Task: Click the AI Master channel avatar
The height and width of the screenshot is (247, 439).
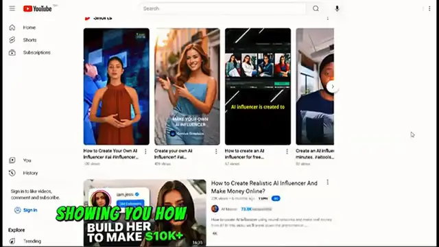Action: click(215, 209)
